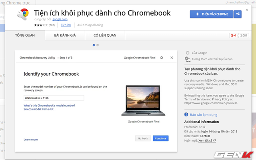Click the Go back button
Viewport: 256px width, 160px height.
tap(143, 138)
